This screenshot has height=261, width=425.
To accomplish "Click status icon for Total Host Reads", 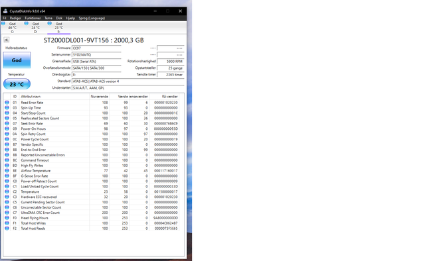I will pos(7,229).
